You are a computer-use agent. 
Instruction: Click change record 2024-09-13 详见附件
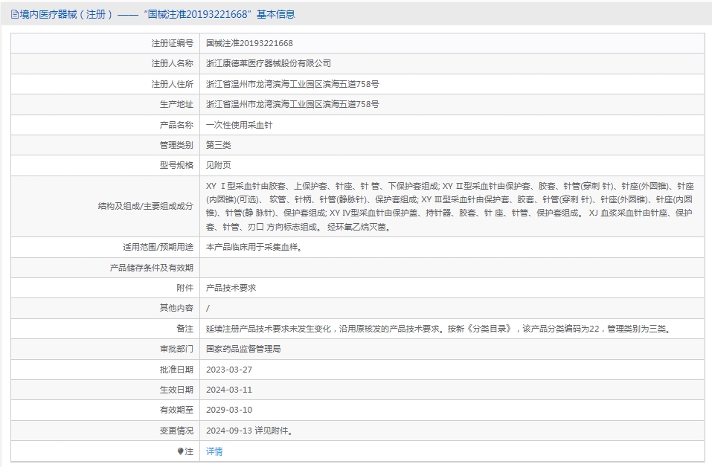249,431
